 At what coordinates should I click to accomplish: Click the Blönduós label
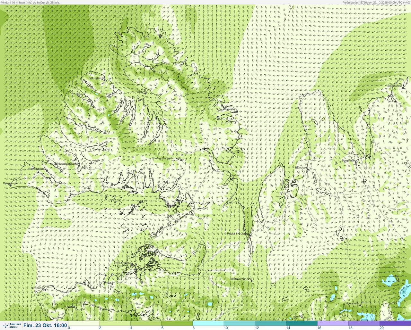[301, 168]
